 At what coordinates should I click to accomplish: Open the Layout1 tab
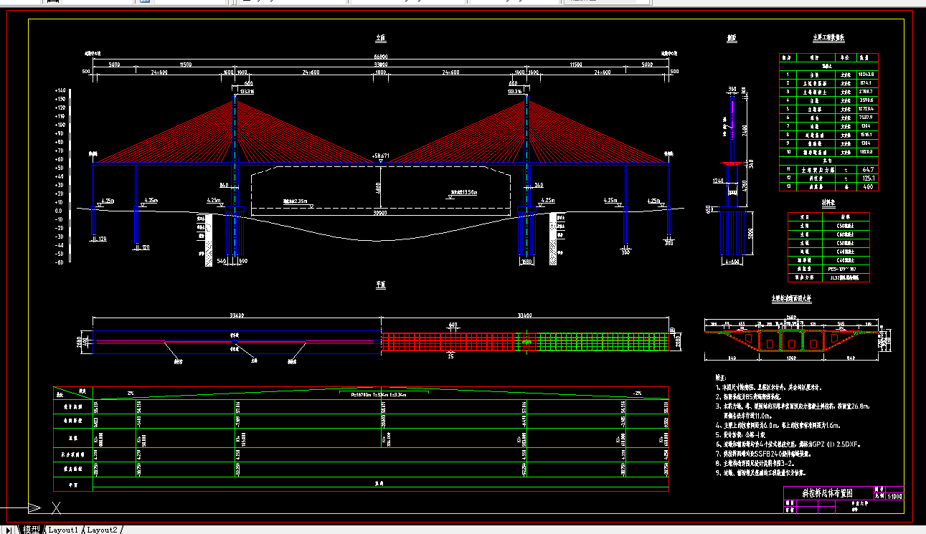pos(63,530)
